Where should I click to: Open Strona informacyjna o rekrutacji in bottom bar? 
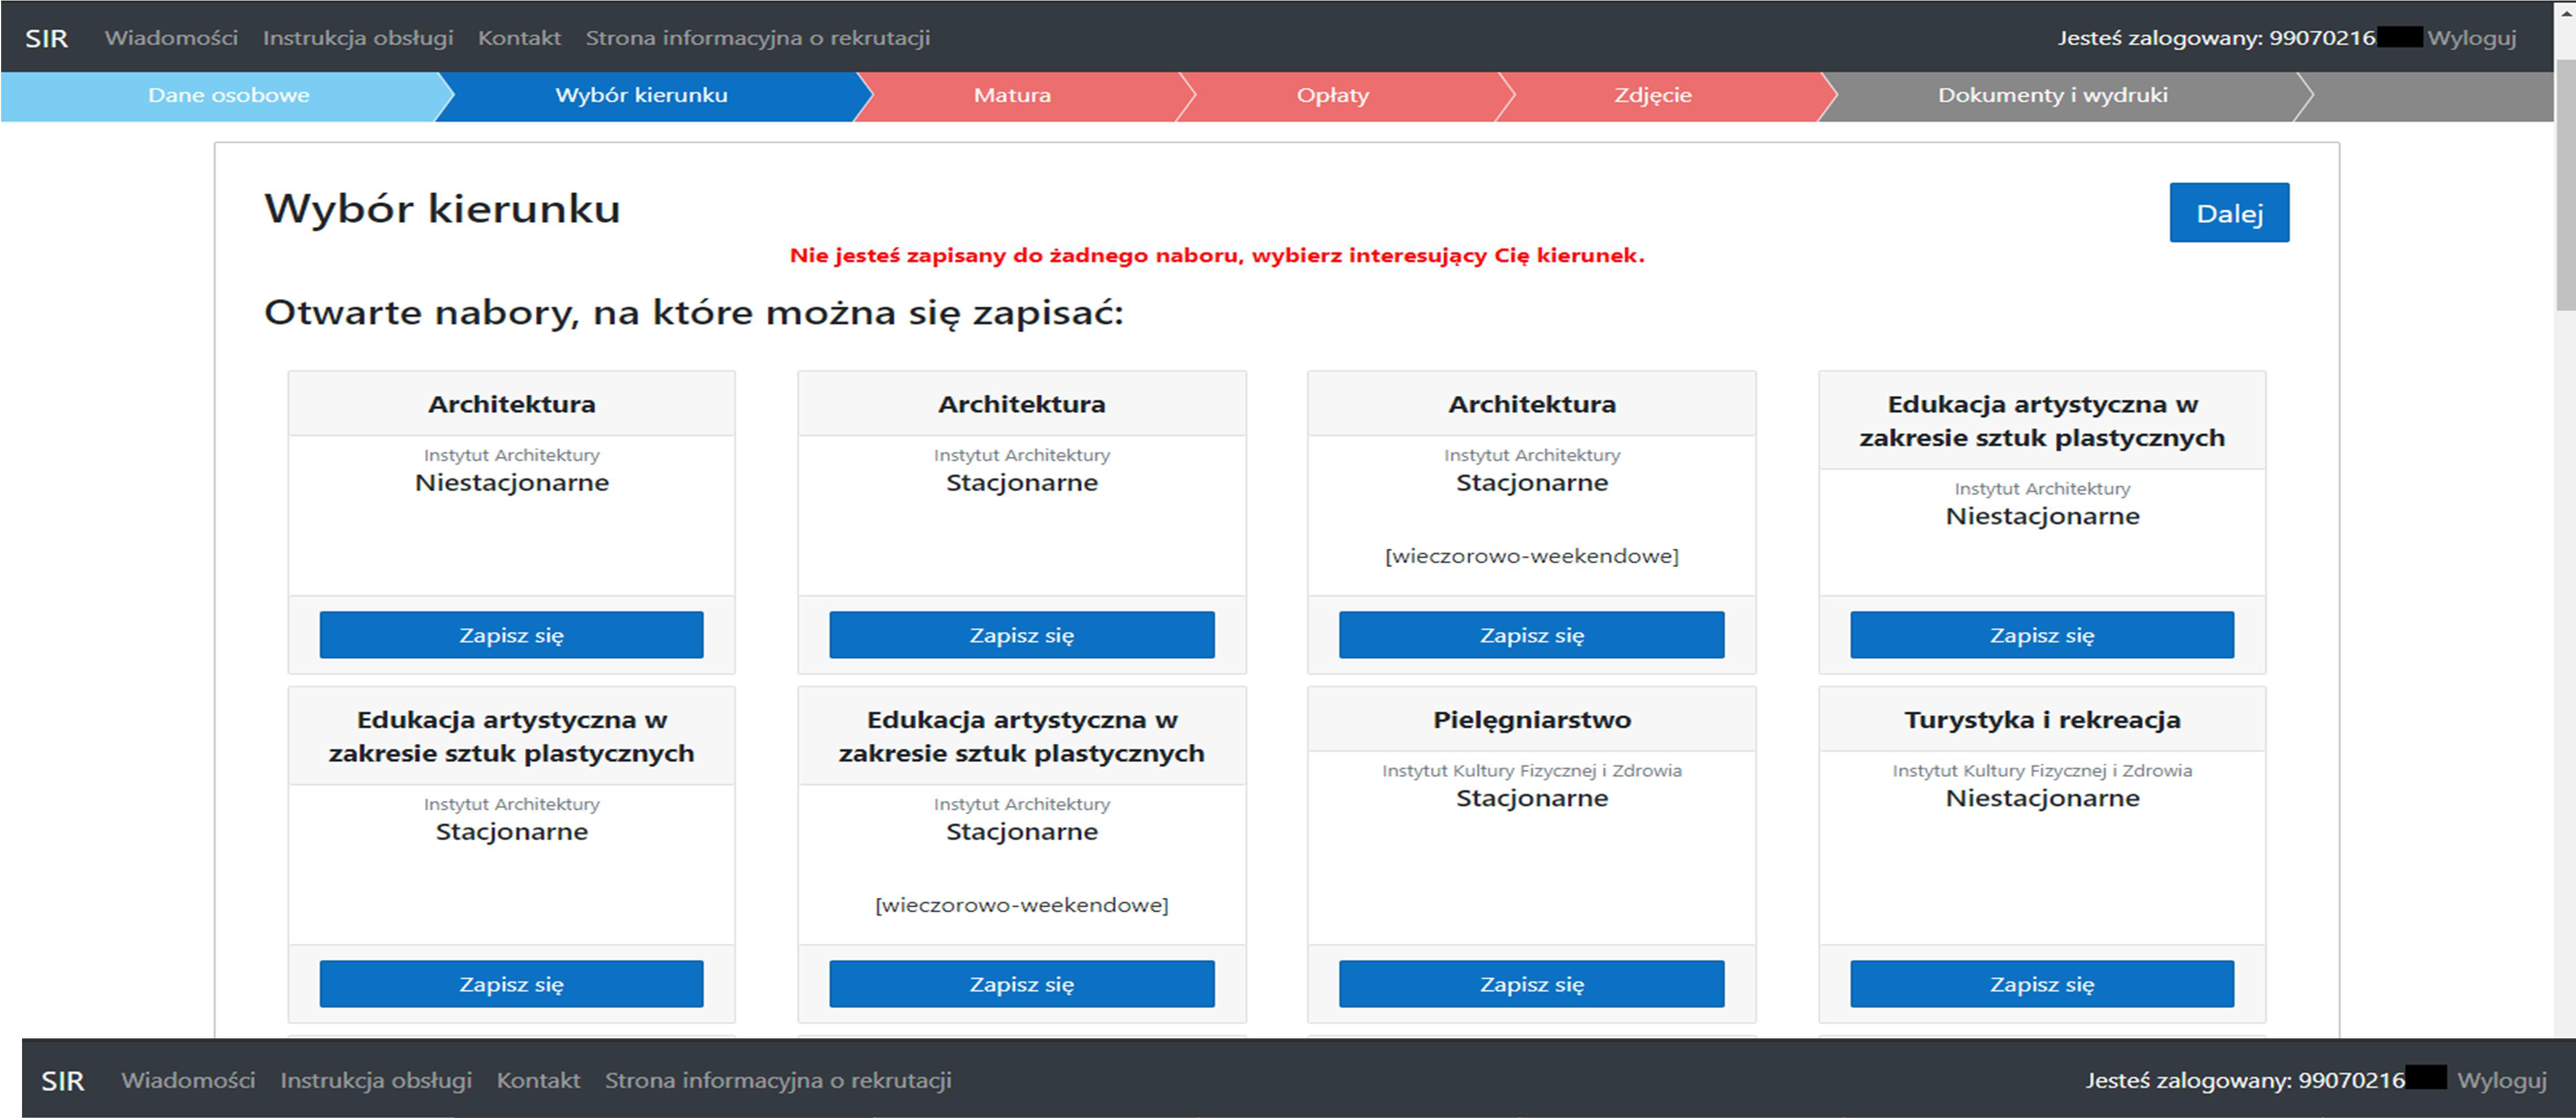coord(778,1081)
